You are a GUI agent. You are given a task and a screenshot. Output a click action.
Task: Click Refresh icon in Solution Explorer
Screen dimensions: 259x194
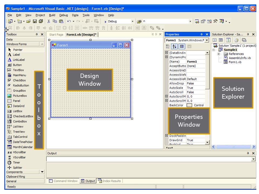[229, 40]
